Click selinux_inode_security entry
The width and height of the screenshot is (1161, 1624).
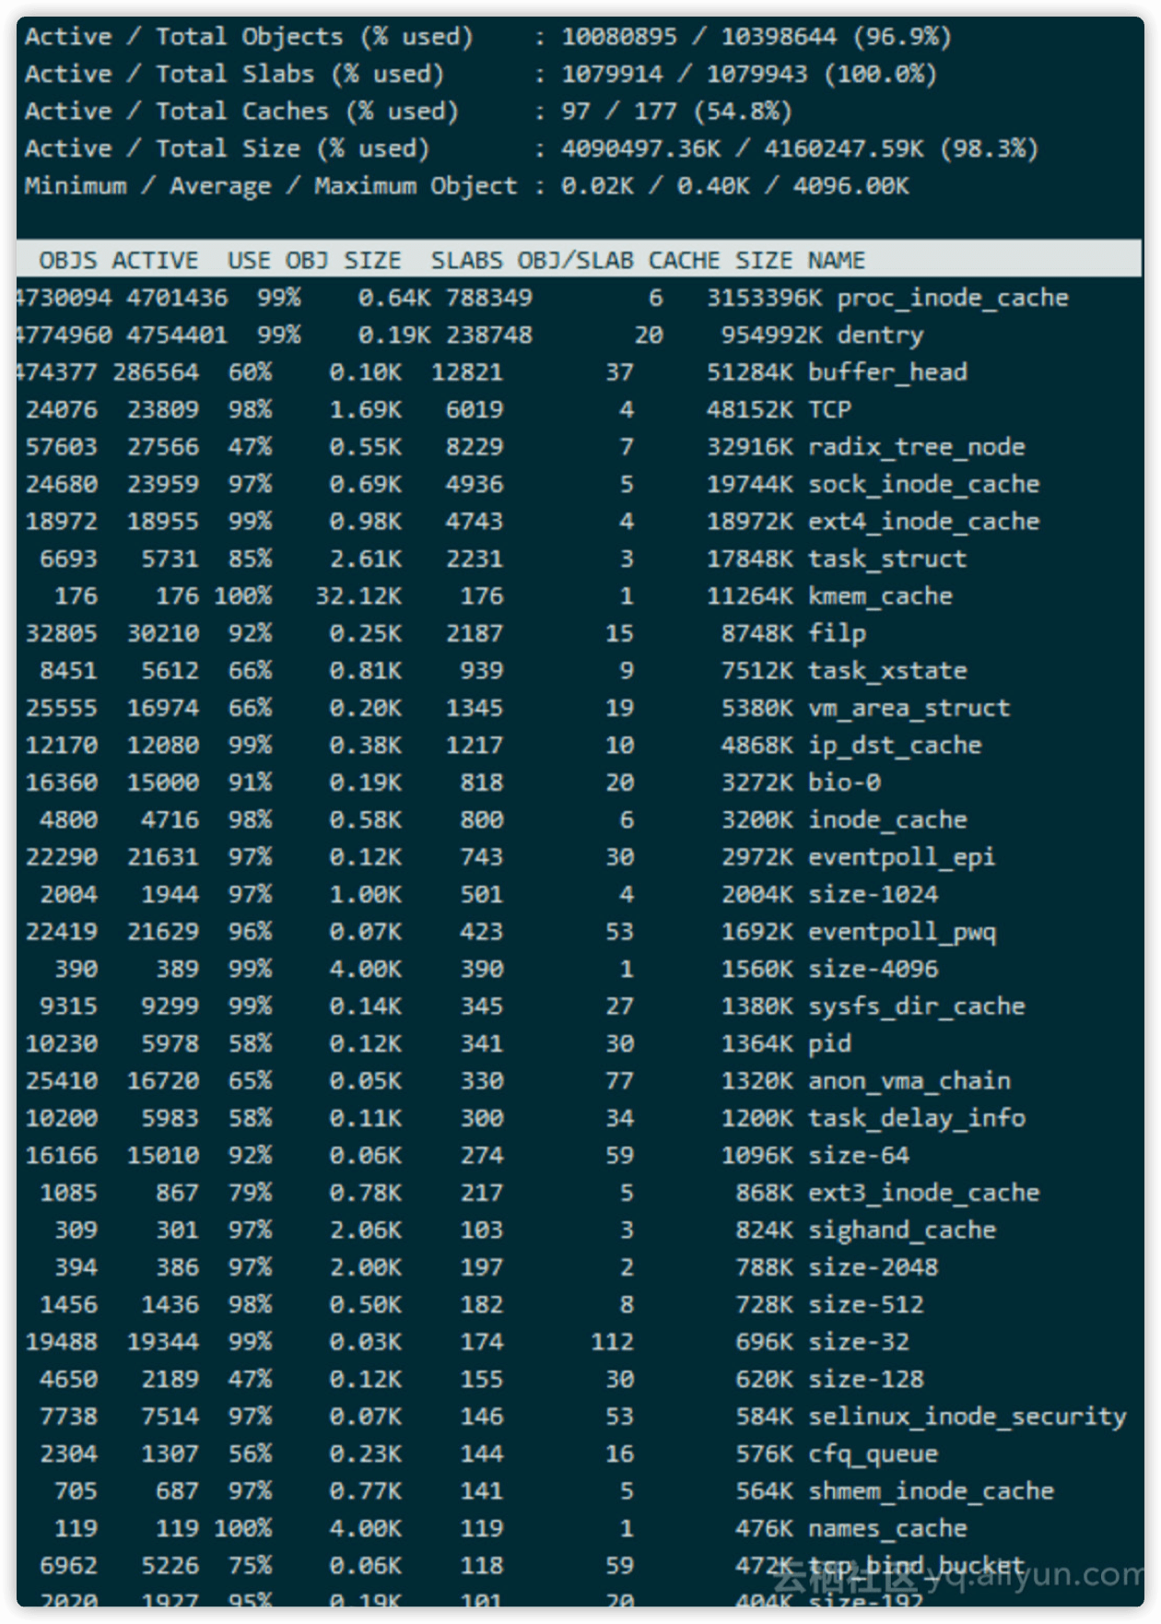(x=967, y=1418)
